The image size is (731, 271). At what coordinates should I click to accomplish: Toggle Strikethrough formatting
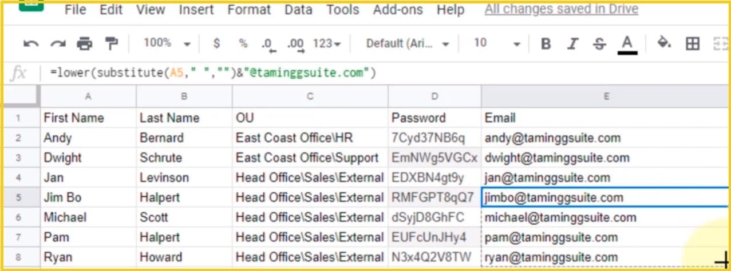point(599,43)
